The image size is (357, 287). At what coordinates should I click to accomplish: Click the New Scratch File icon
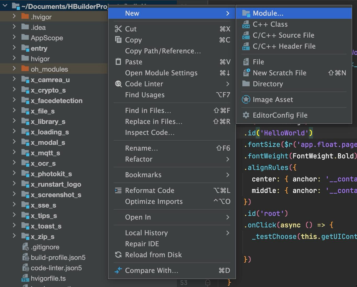point(246,73)
